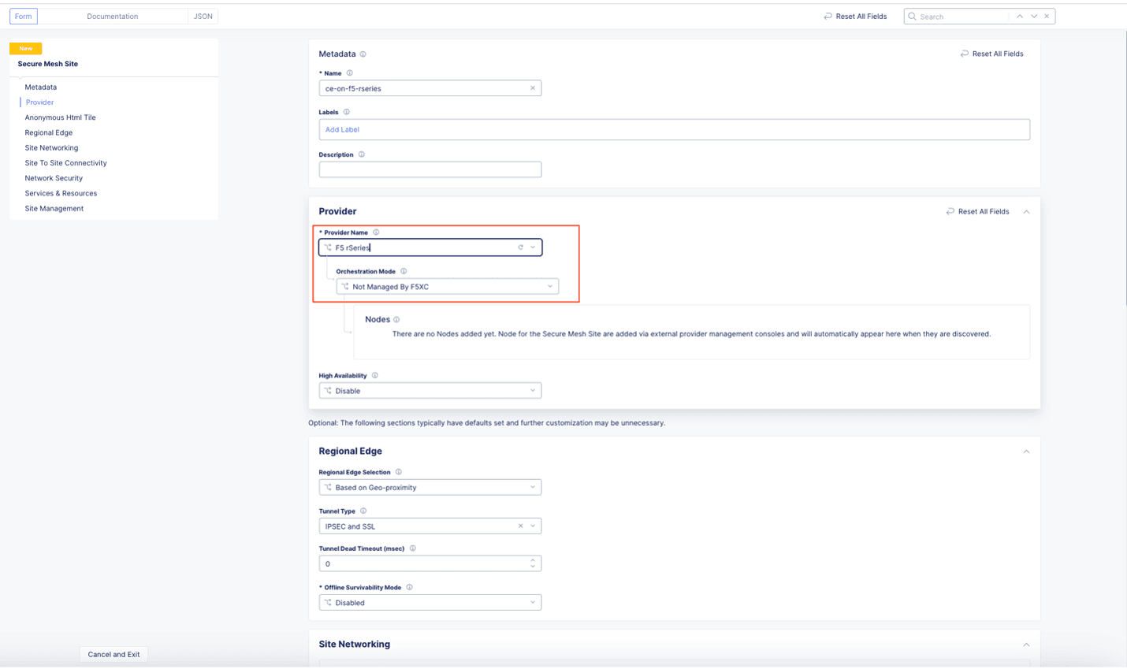Switch to Documentation tab

point(113,17)
